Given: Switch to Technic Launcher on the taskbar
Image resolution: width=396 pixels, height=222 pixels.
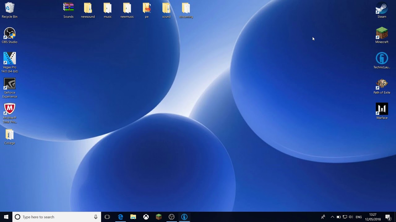Looking at the screenshot, I should 184,217.
